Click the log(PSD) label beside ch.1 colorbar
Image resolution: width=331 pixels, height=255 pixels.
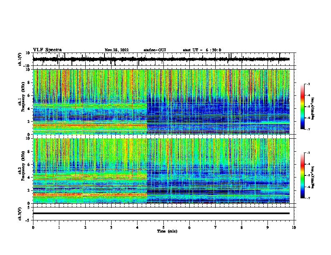(x=313, y=109)
